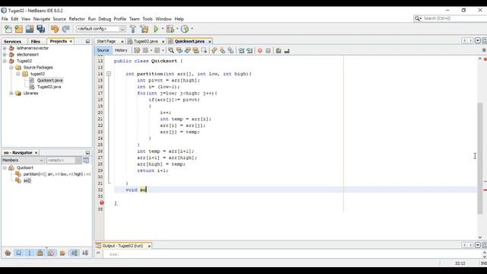Toggle the Rectangular Selection icon

tap(204, 50)
